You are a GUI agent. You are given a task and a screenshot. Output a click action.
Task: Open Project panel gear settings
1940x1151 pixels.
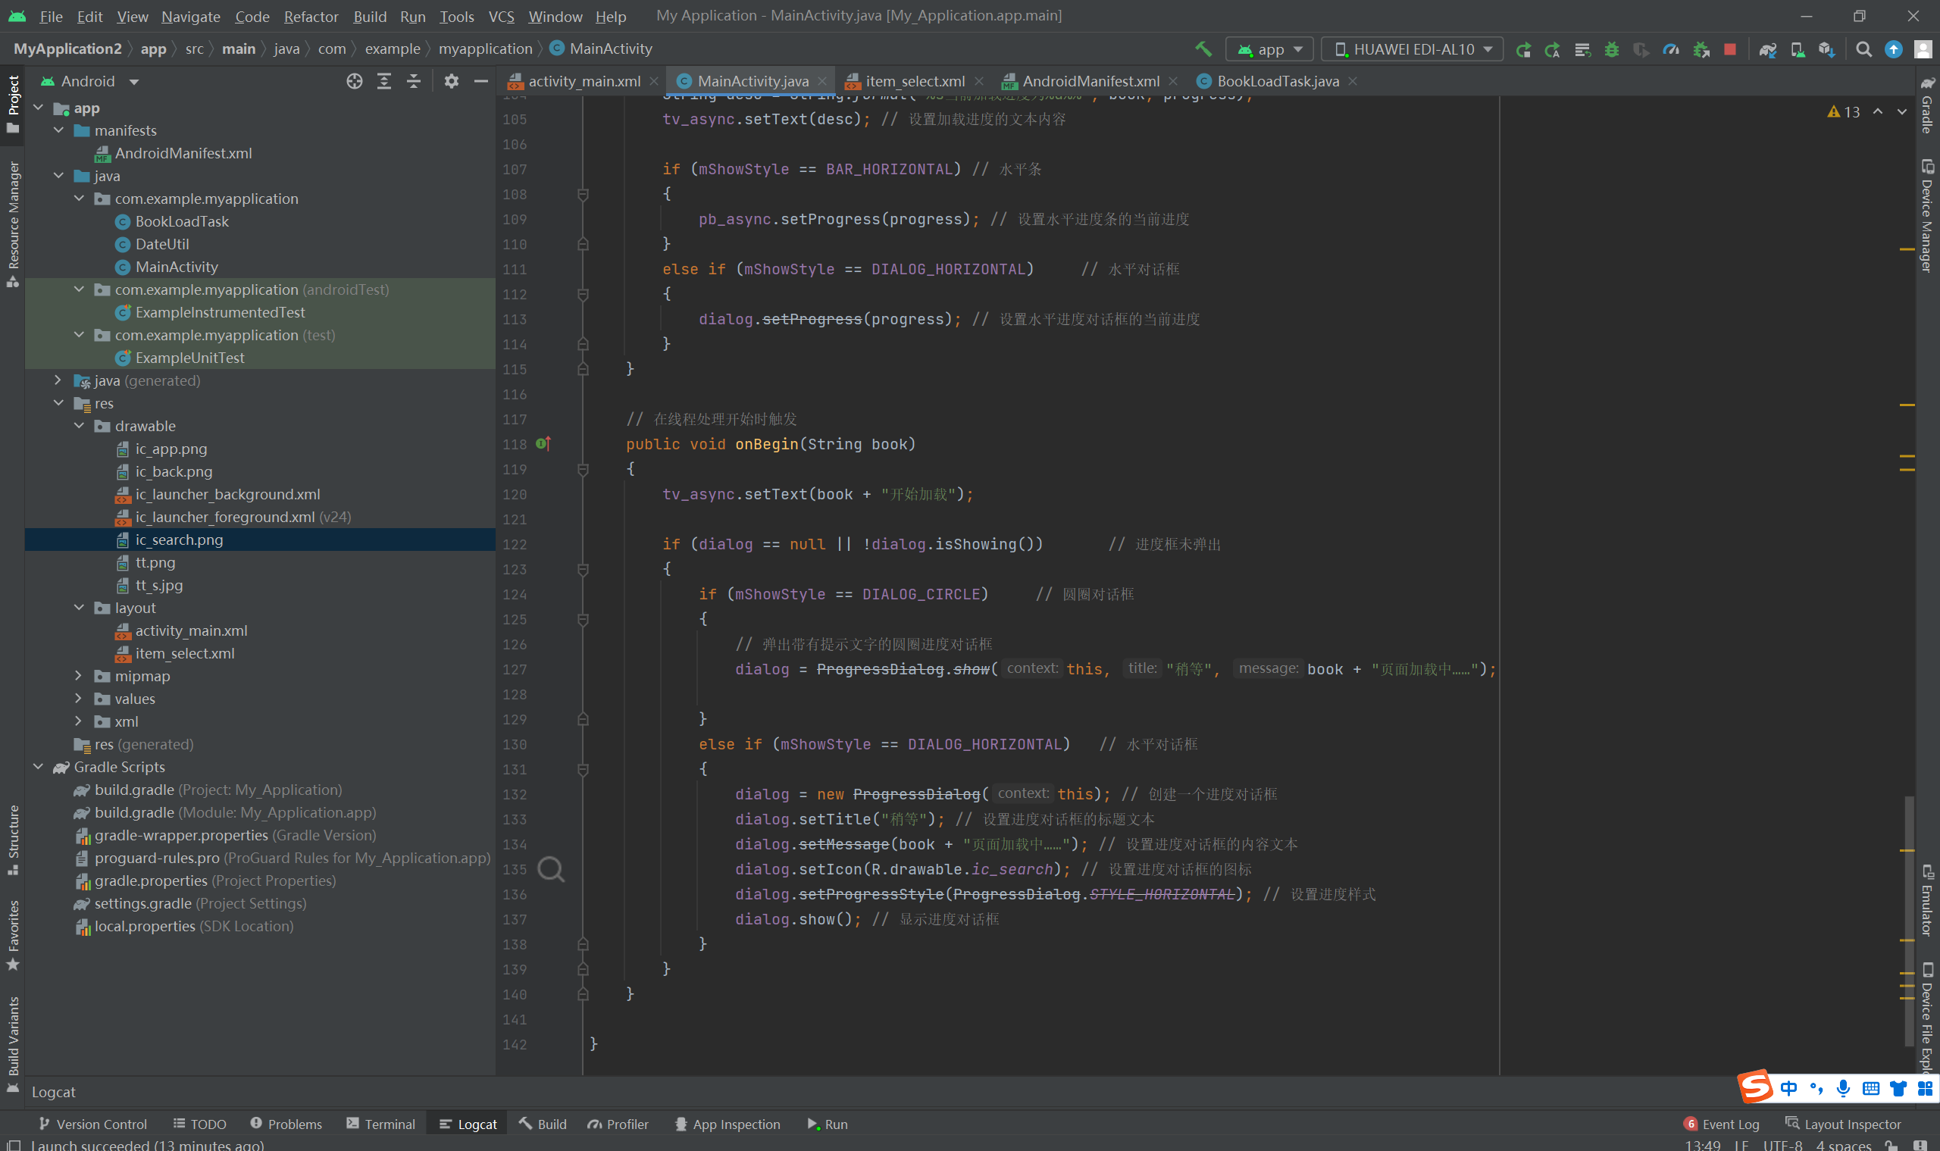452,81
